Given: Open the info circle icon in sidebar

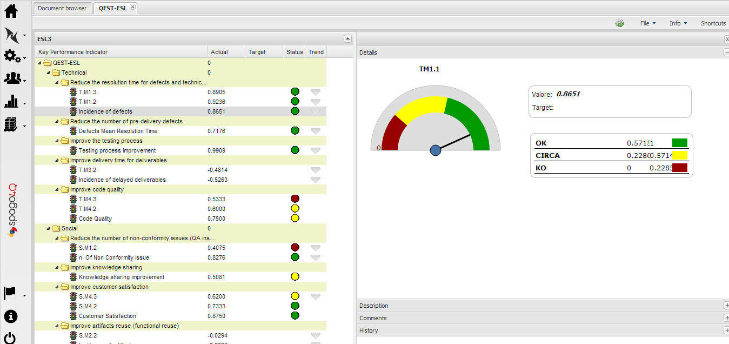Looking at the screenshot, I should (x=11, y=316).
